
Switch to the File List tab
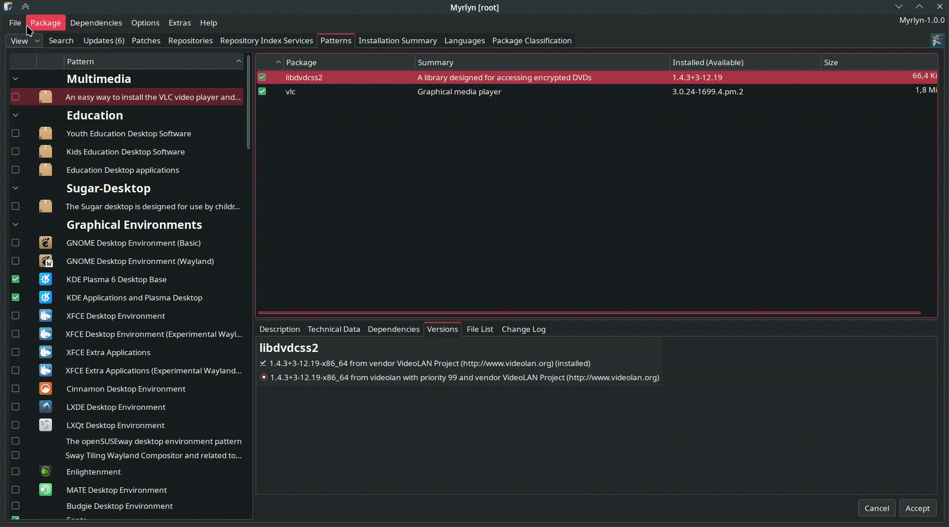pos(480,329)
